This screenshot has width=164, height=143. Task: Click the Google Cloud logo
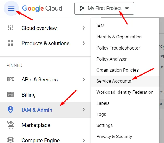(x=42, y=9)
